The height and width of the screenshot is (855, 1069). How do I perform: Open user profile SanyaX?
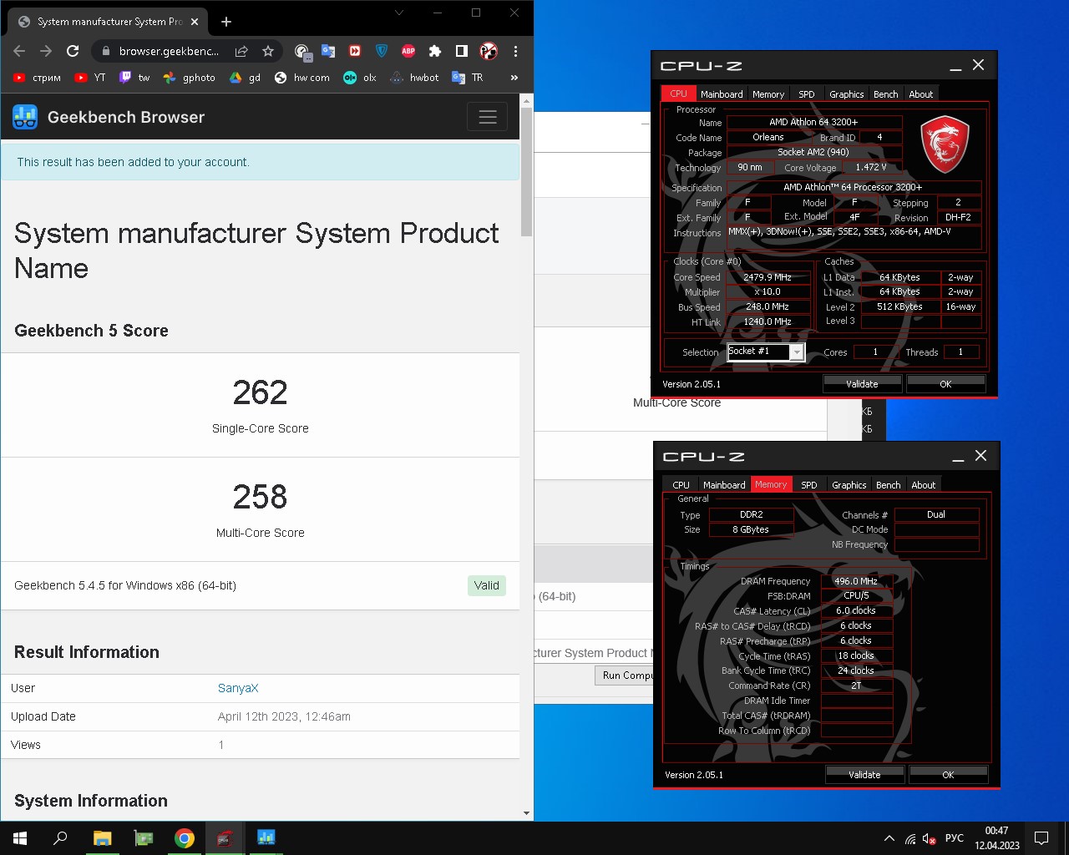click(238, 688)
